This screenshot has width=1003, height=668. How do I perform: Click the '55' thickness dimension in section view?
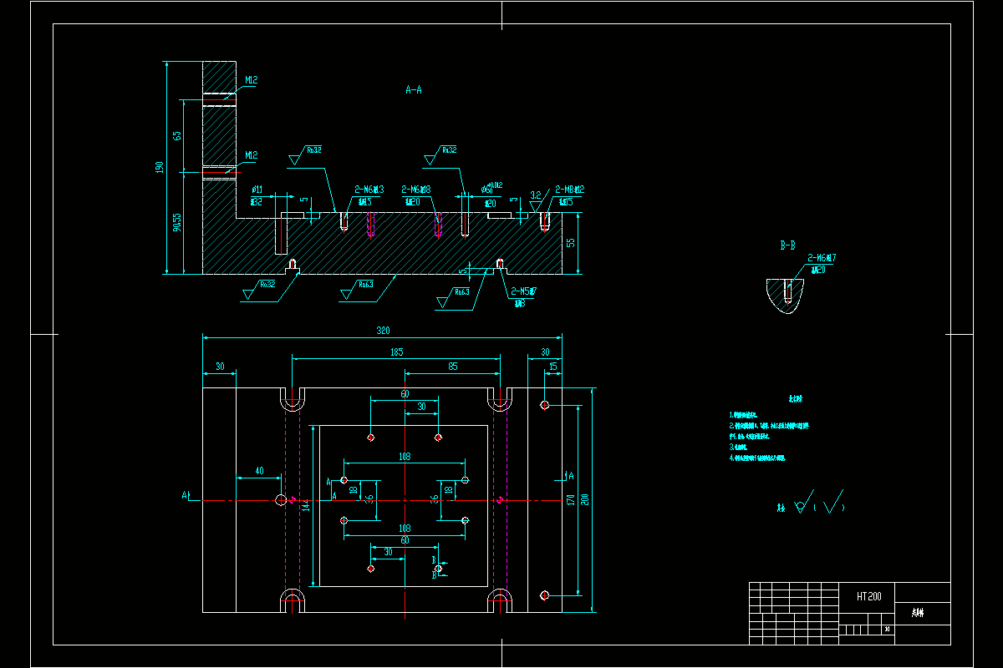coord(570,243)
